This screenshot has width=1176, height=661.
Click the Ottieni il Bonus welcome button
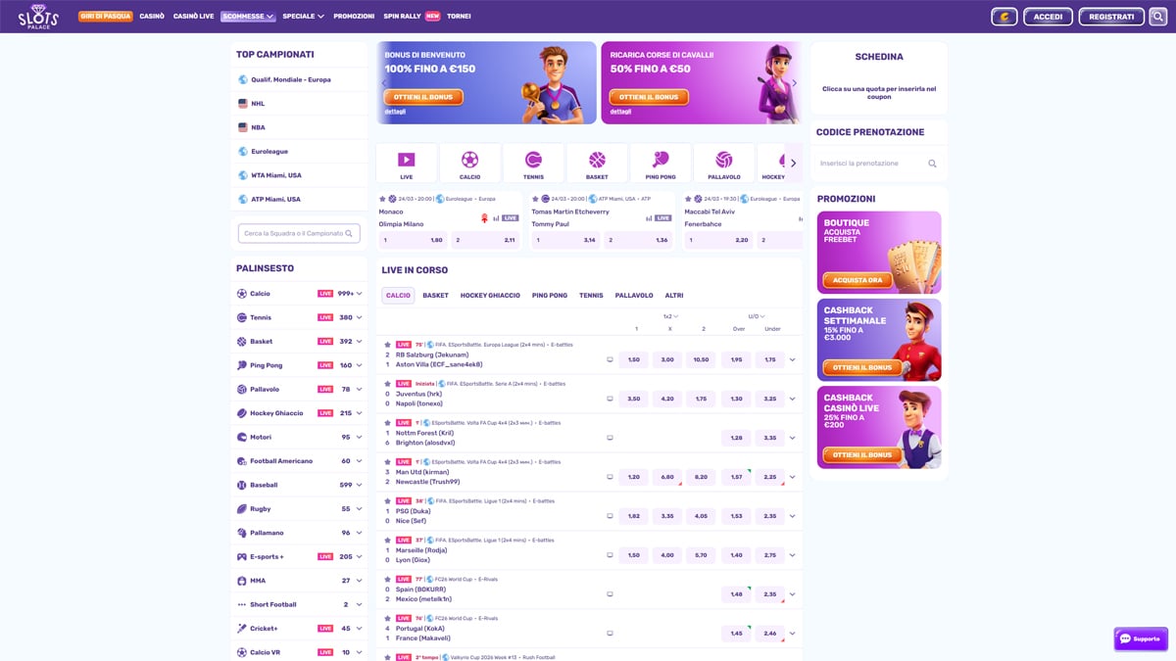coord(421,97)
